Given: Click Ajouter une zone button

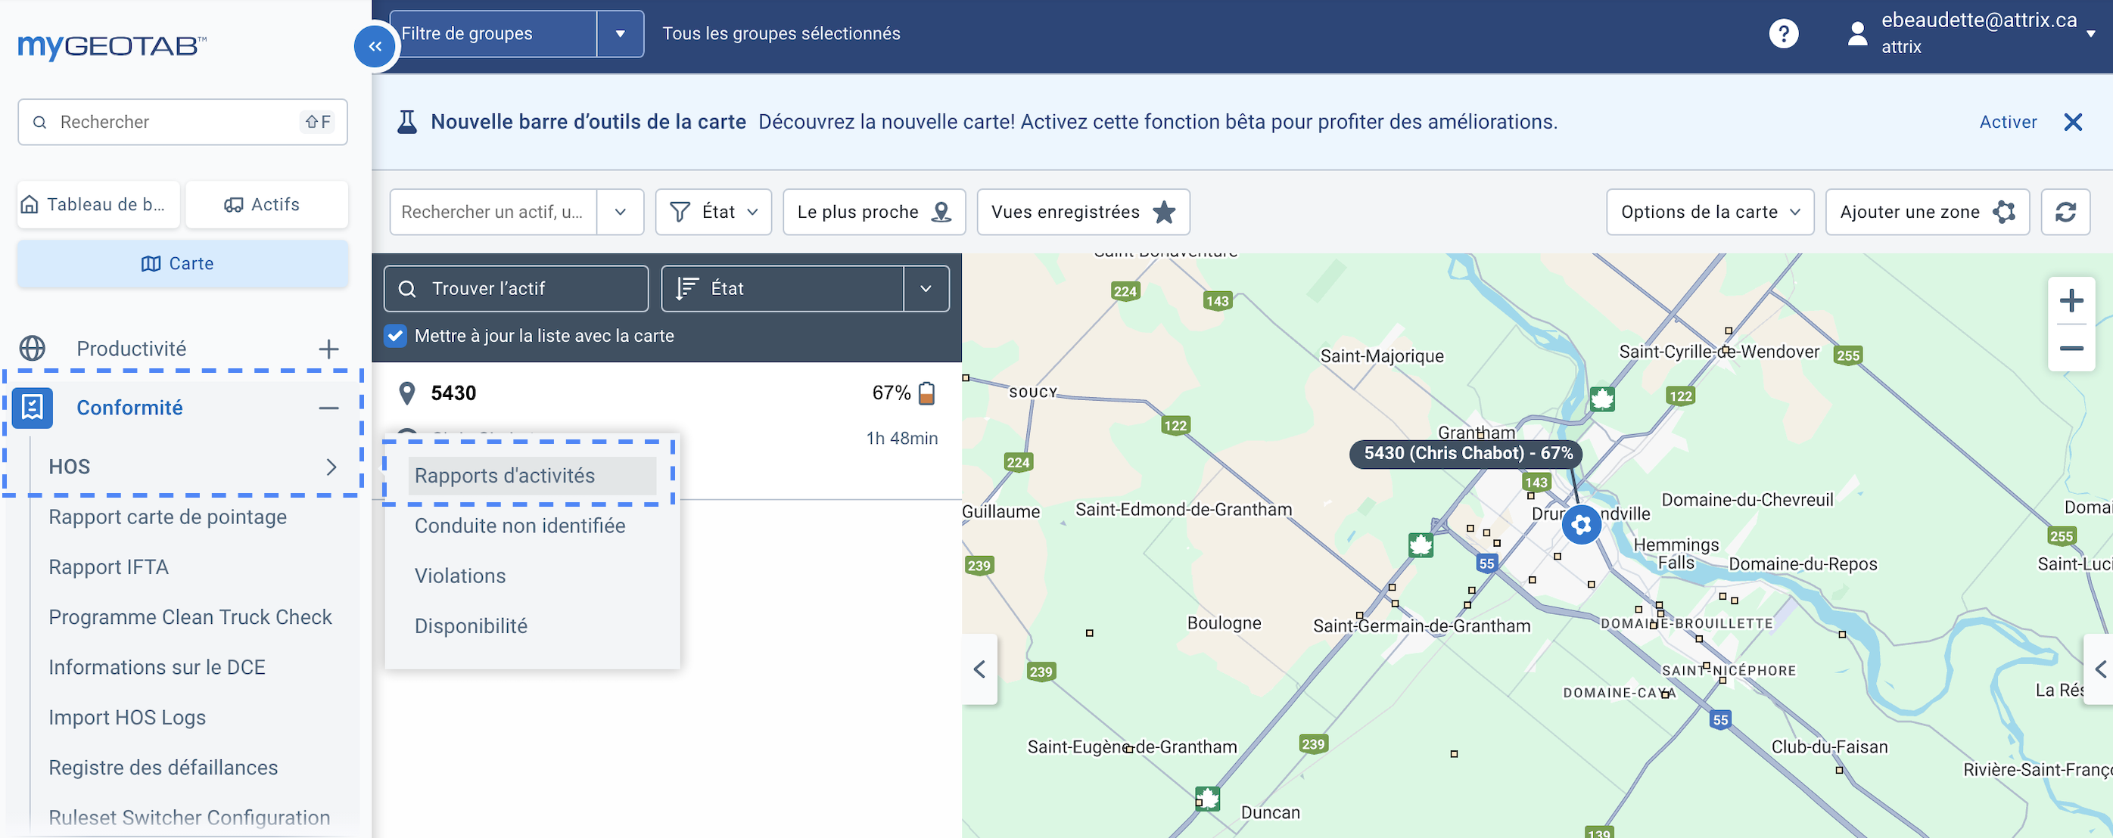Looking at the screenshot, I should coord(1927,213).
